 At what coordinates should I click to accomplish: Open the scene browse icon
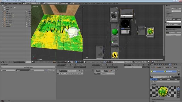click(x=42, y=3)
